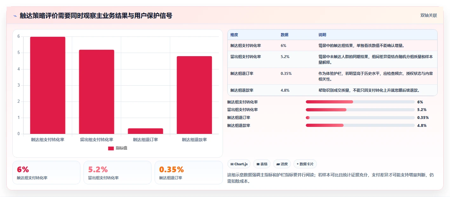Select the 进度 chip

click(282, 164)
